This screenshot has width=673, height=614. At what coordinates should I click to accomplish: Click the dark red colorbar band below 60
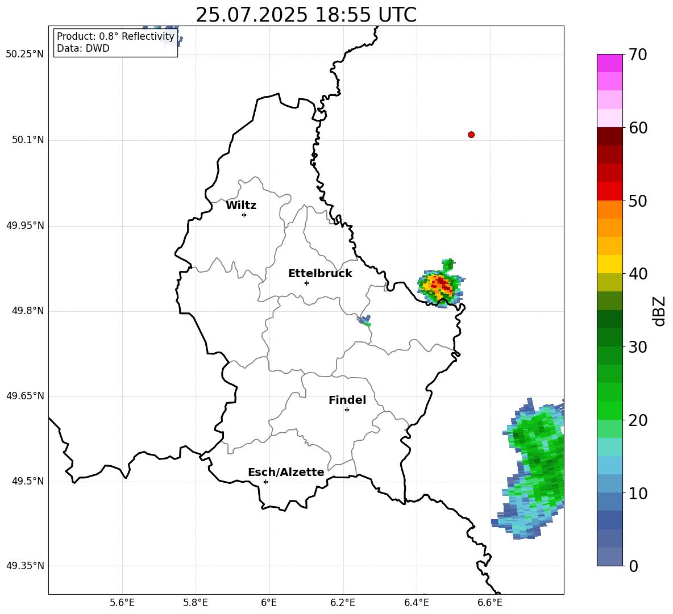pyautogui.click(x=609, y=136)
